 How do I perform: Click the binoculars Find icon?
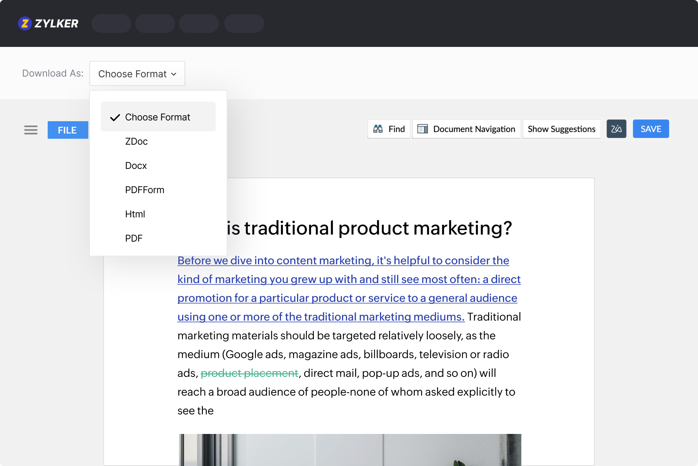point(378,129)
